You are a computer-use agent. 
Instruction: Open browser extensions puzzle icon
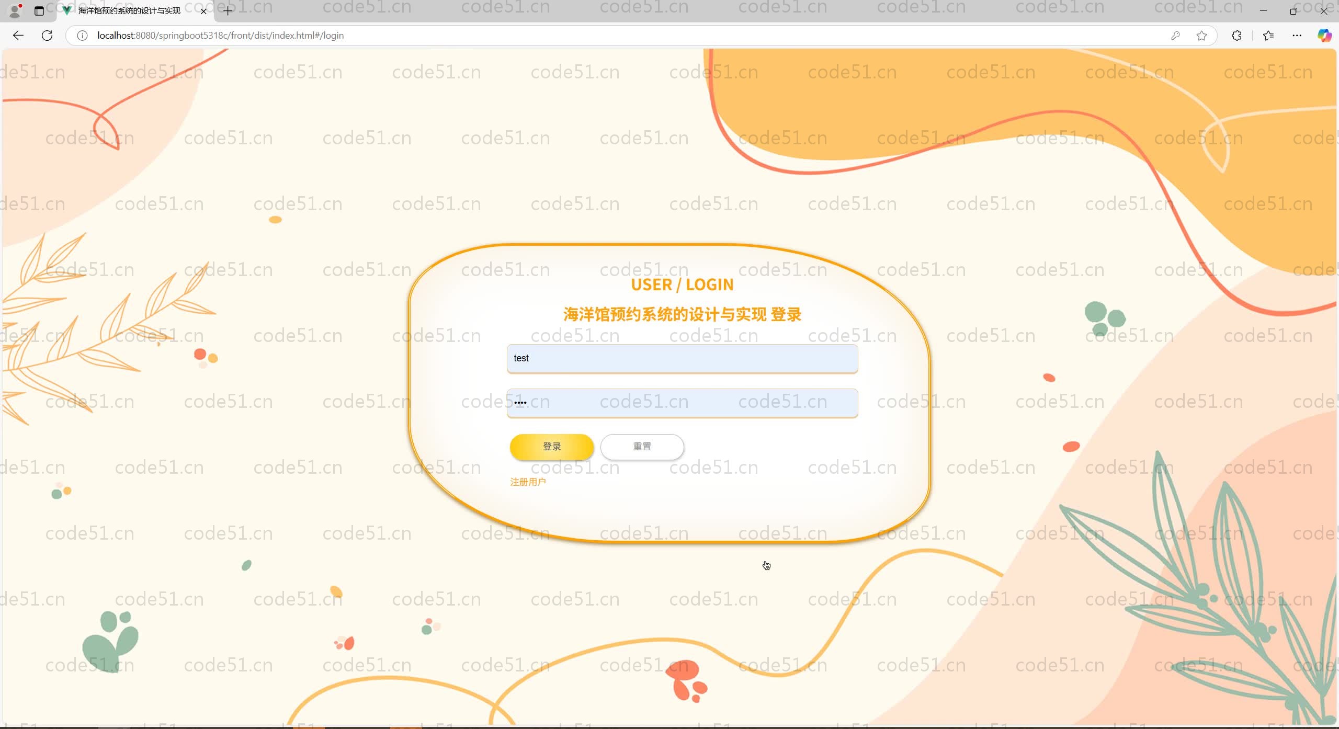[1236, 36]
